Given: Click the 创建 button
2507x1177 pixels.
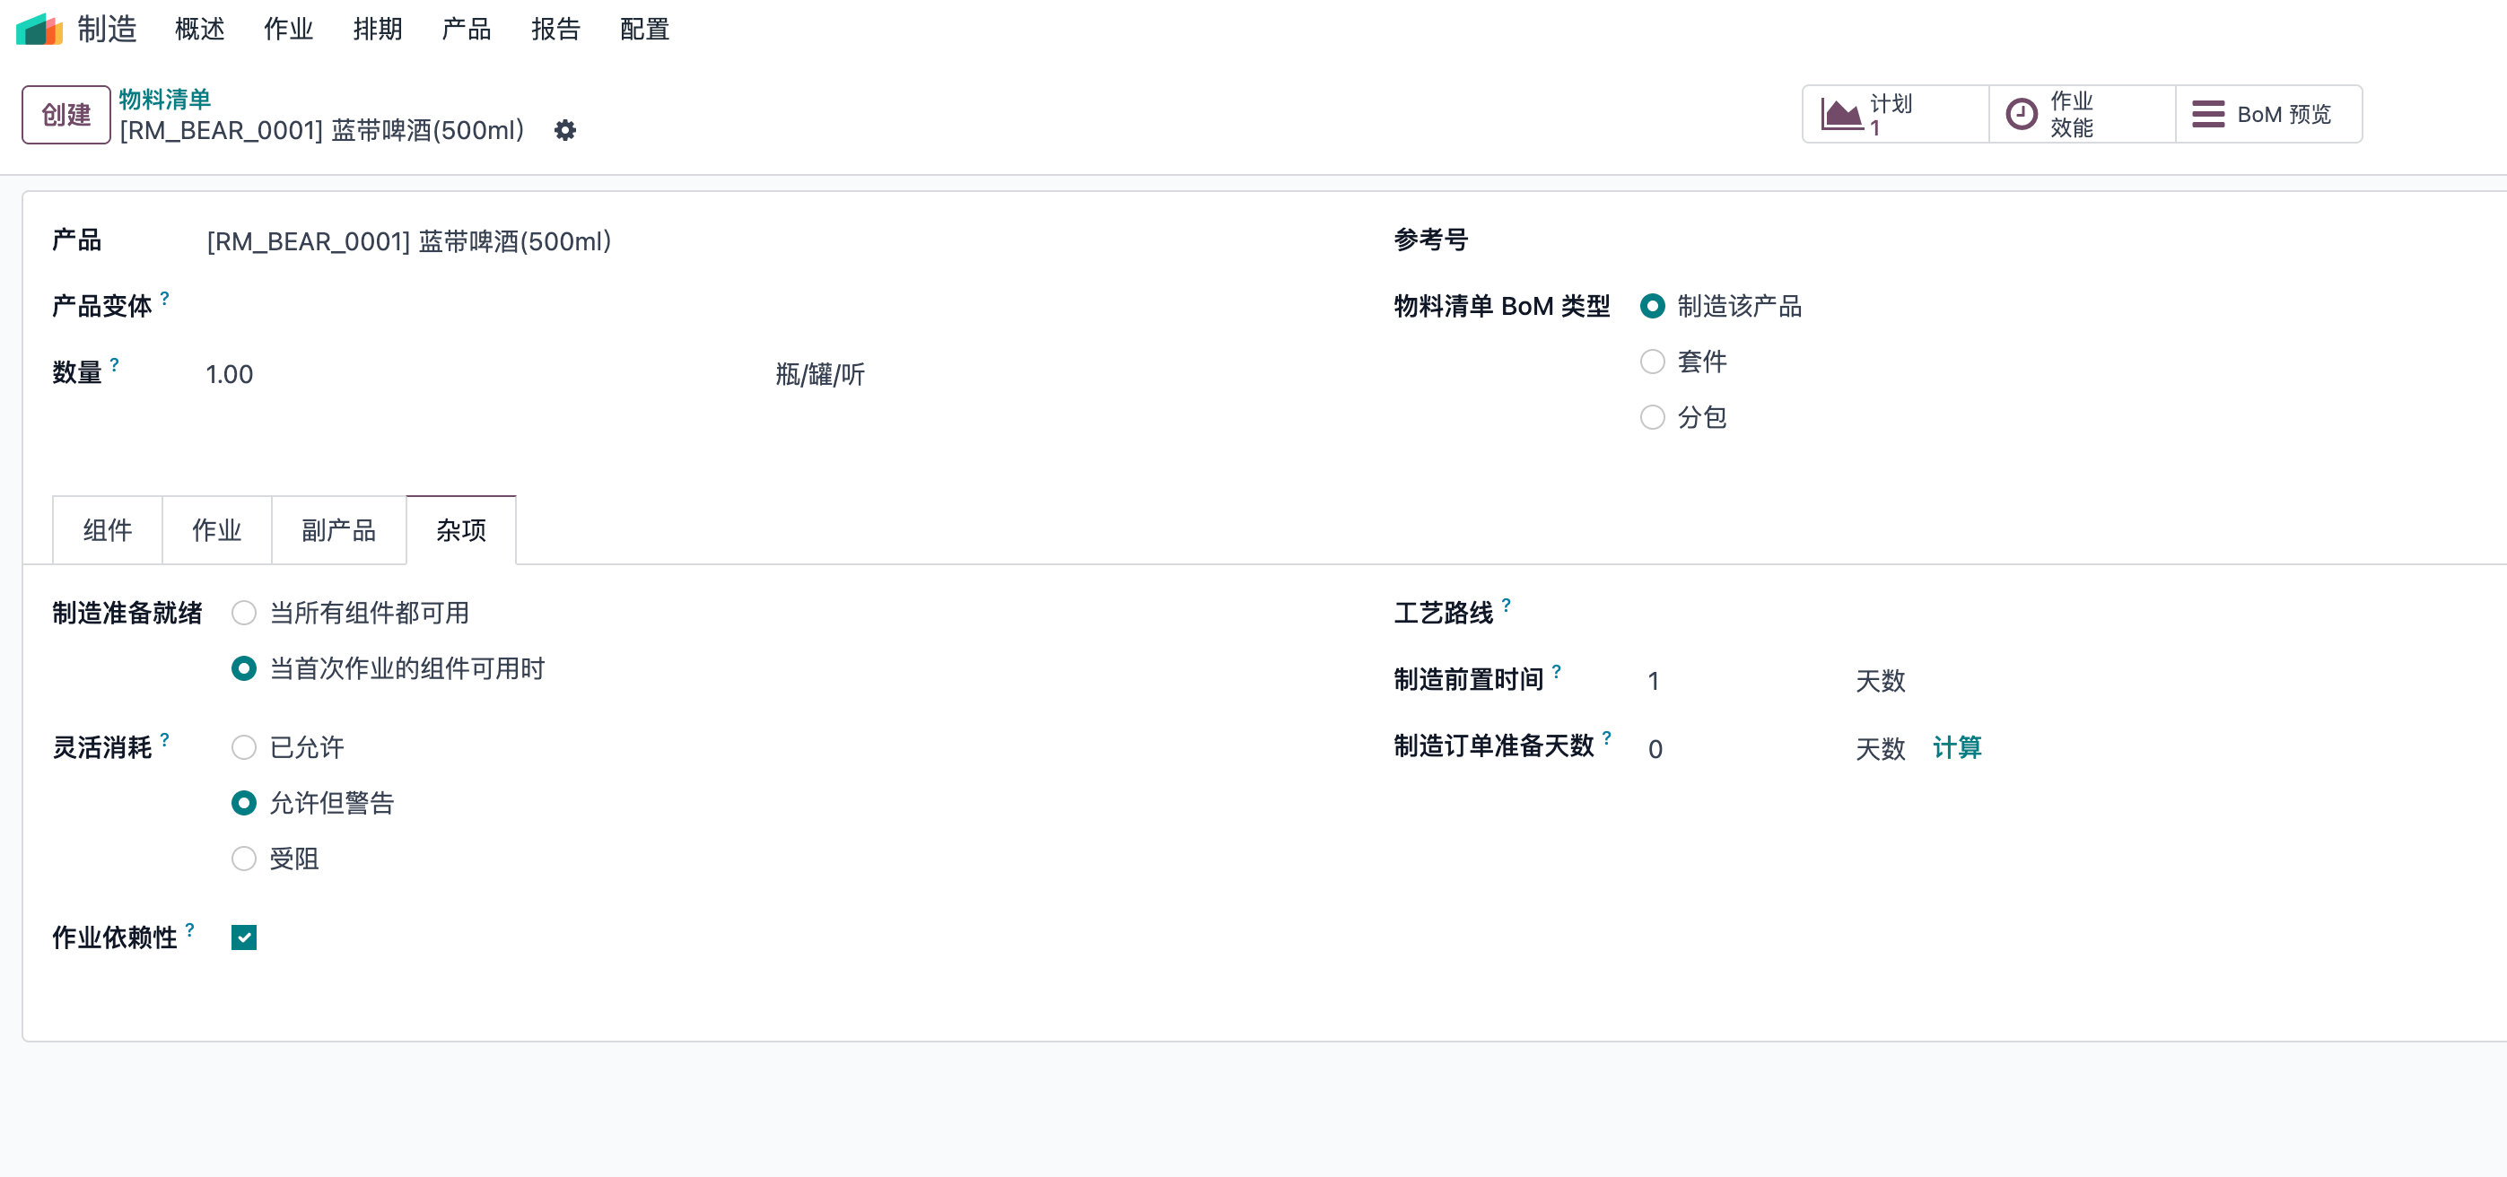Looking at the screenshot, I should [x=66, y=115].
